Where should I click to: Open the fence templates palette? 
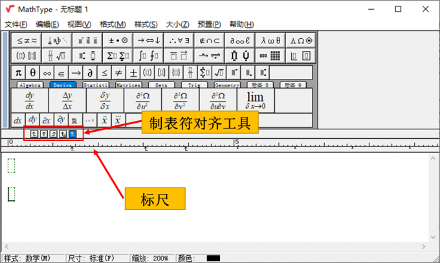(27, 56)
